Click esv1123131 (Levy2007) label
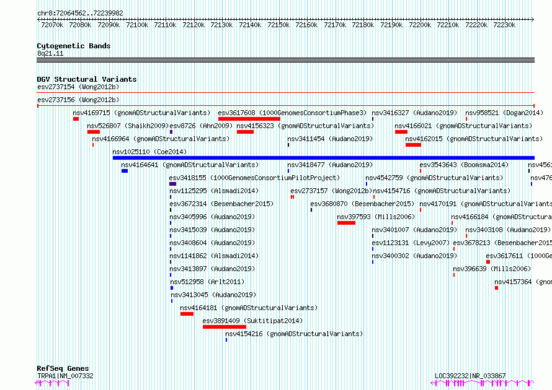Screen dimensions: 552x390 (411, 243)
